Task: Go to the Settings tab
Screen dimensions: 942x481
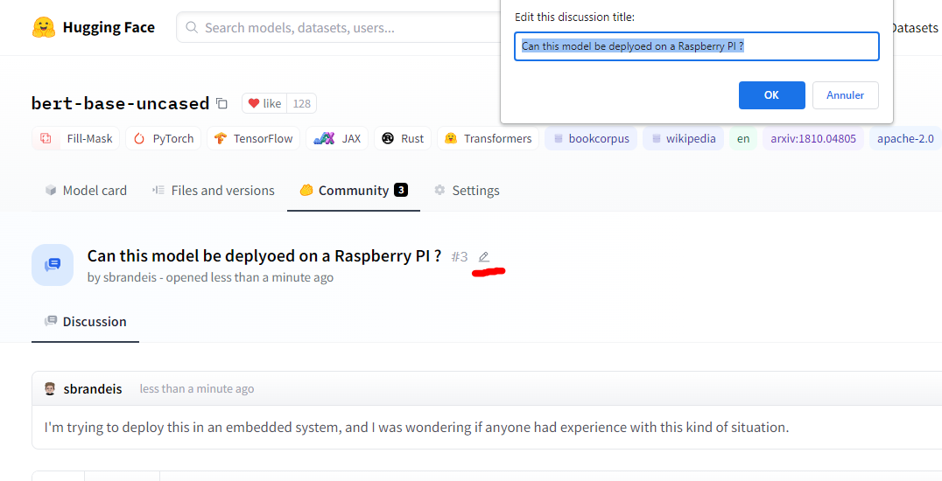Action: pyautogui.click(x=467, y=191)
